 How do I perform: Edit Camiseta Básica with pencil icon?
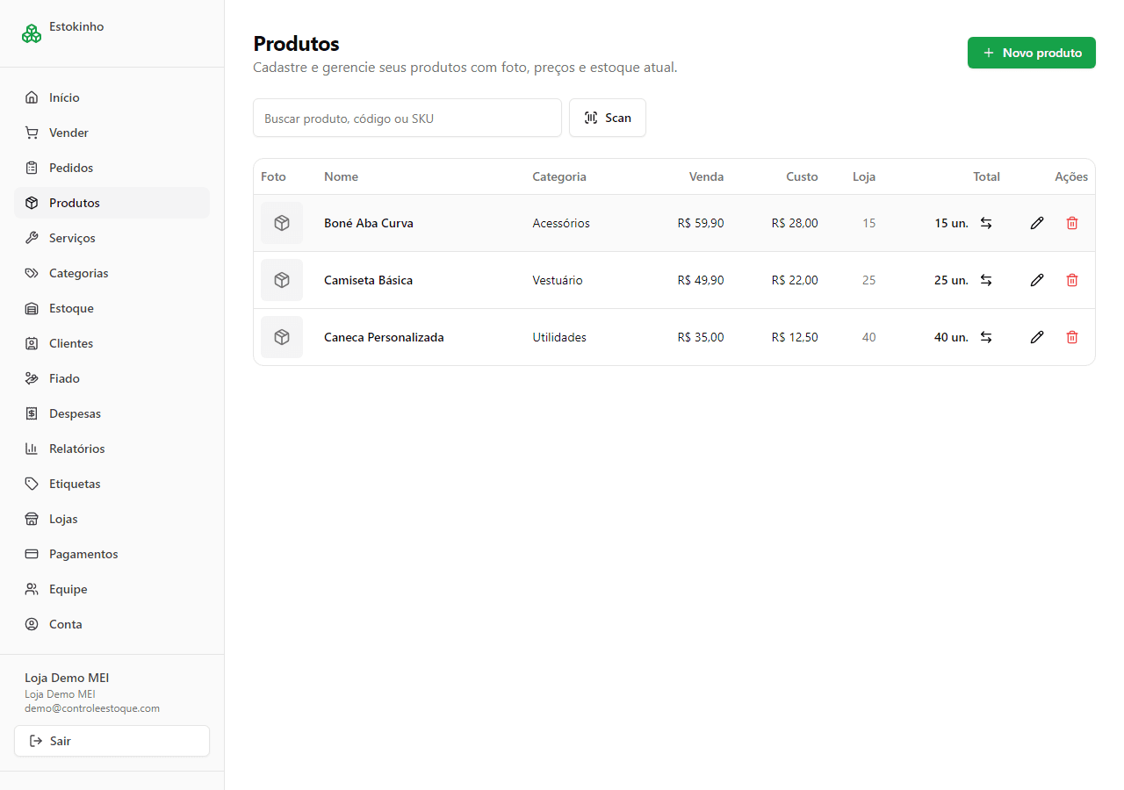point(1037,280)
